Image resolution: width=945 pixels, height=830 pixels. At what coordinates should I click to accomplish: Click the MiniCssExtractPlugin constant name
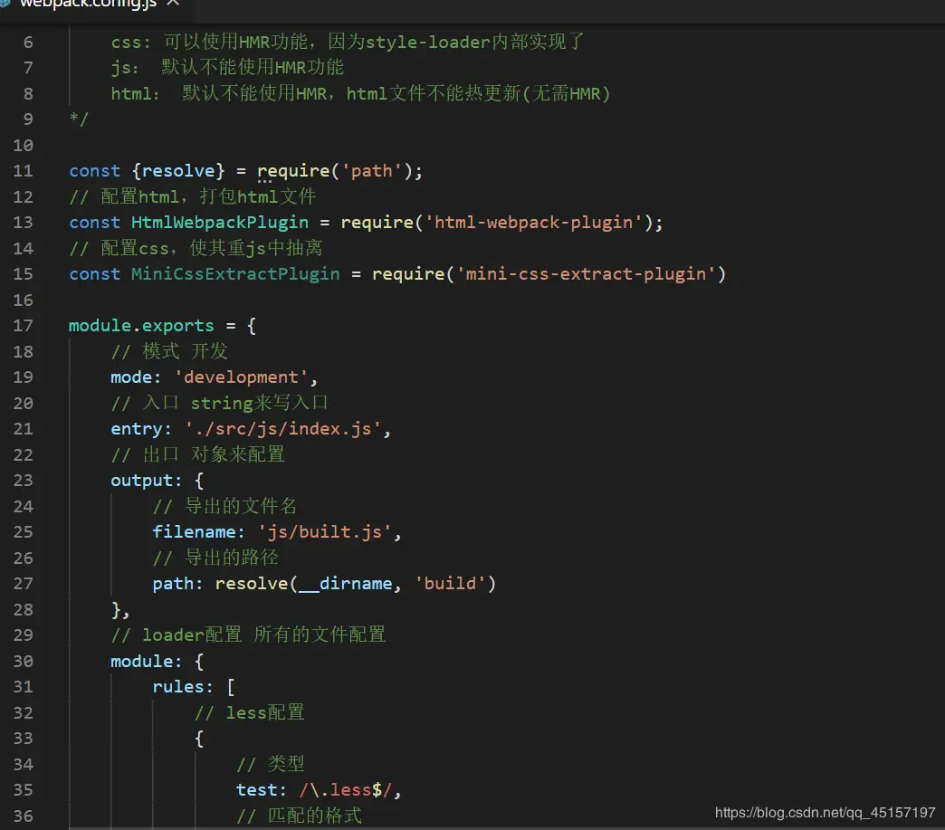pos(235,274)
